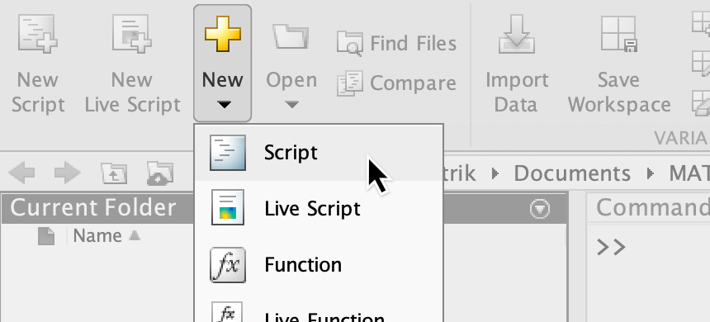Click the Command Window prompt
Image resolution: width=710 pixels, height=322 pixels.
coord(611,247)
